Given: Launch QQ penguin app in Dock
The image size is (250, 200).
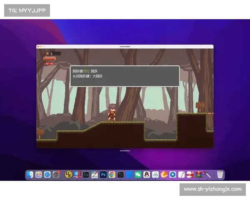Looking at the screenshot, I should point(147,175).
